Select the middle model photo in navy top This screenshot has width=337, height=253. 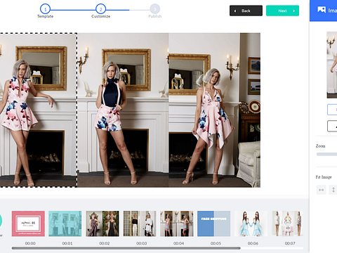coord(123,110)
